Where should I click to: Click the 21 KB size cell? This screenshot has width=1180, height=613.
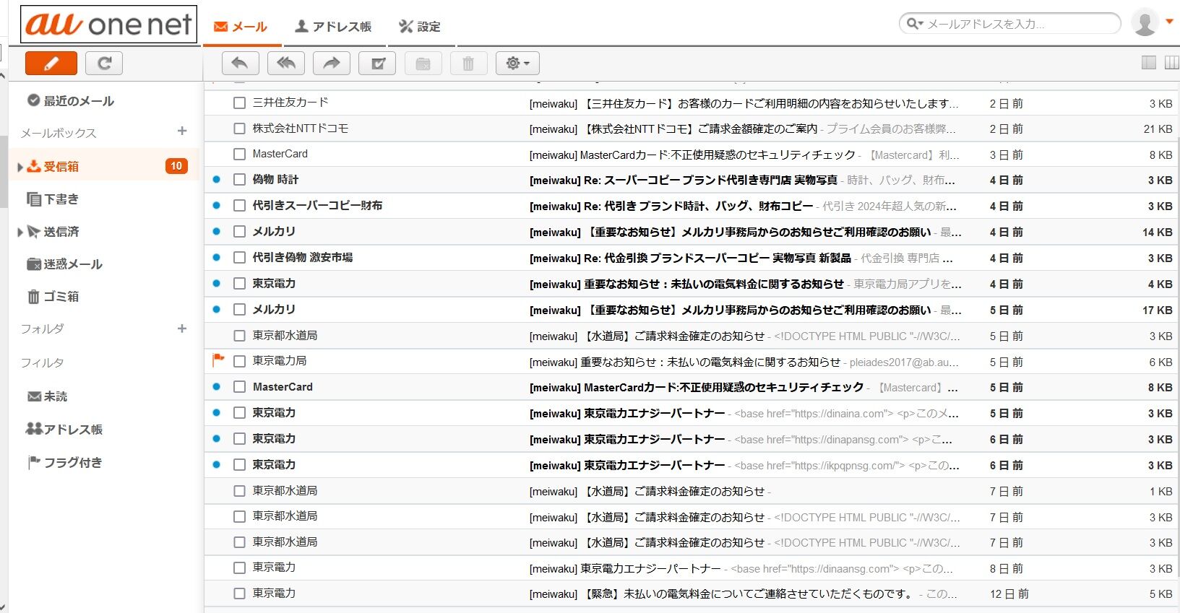click(x=1158, y=129)
